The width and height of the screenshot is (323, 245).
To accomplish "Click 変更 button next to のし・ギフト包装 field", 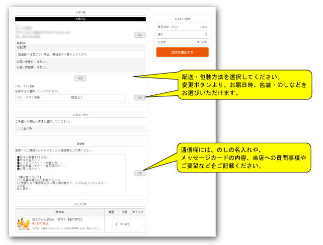I will (x=140, y=98).
